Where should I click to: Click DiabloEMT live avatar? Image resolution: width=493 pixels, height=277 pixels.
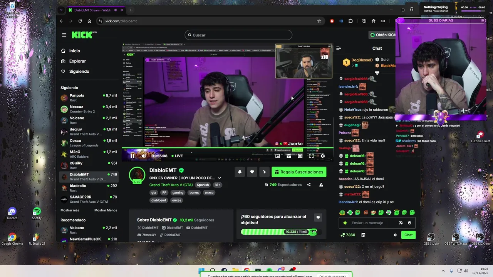[137, 175]
